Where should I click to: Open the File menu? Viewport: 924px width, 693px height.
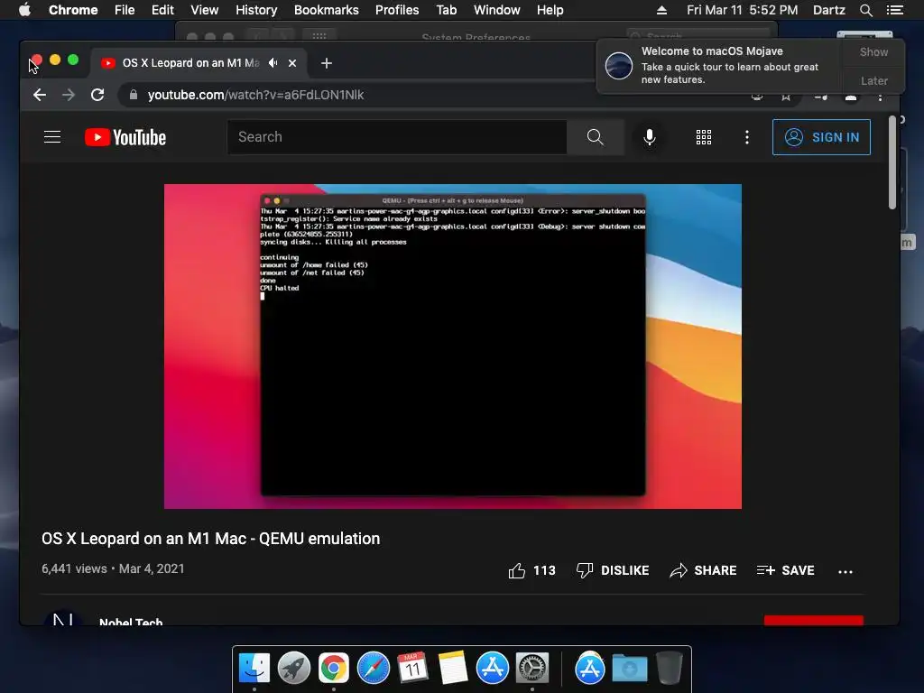[x=125, y=10]
